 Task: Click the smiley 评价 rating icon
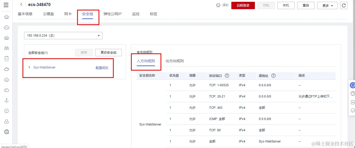218,5
